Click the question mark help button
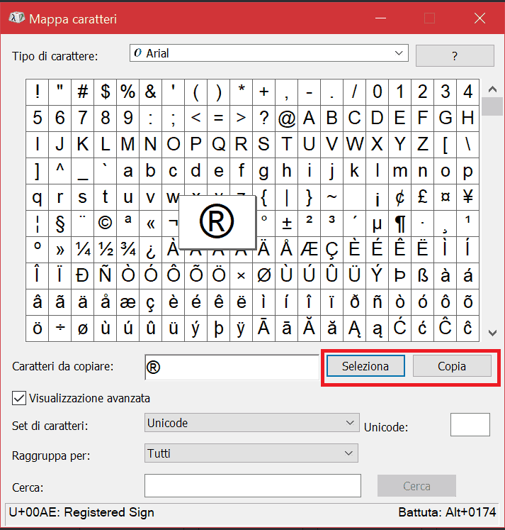Screen dimensions: 505x530 455,55
